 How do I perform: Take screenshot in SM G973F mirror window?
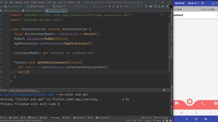click(189, 3)
